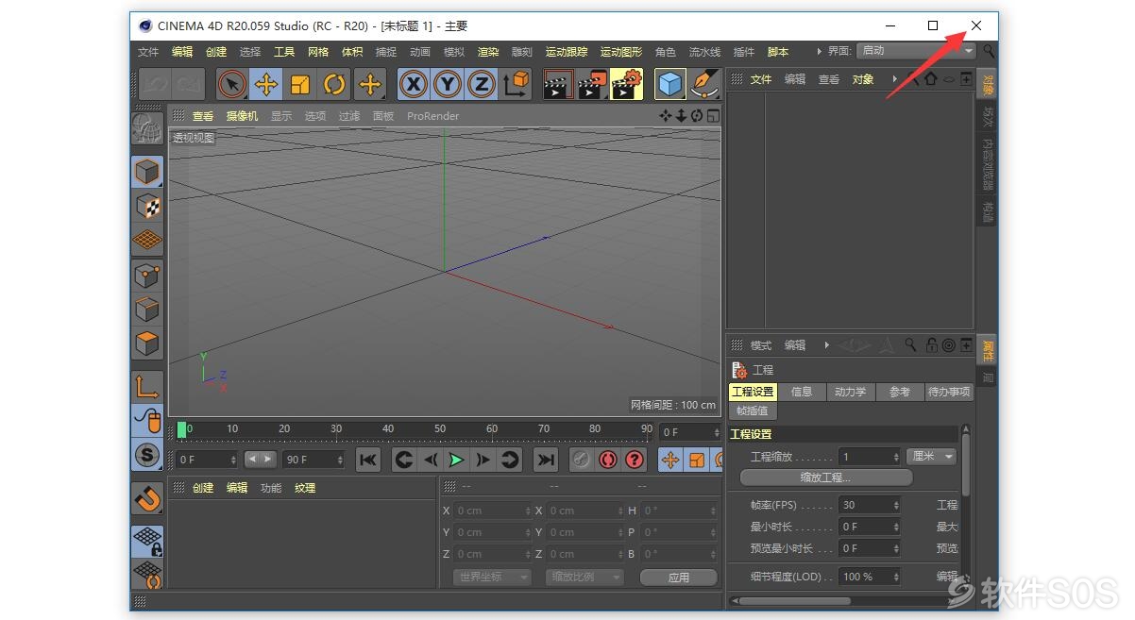Switch to the 动力学 tab

pos(850,392)
